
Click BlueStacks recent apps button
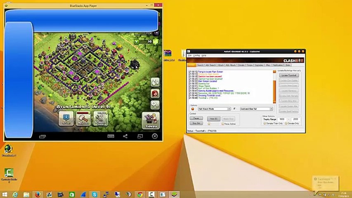pos(43,136)
